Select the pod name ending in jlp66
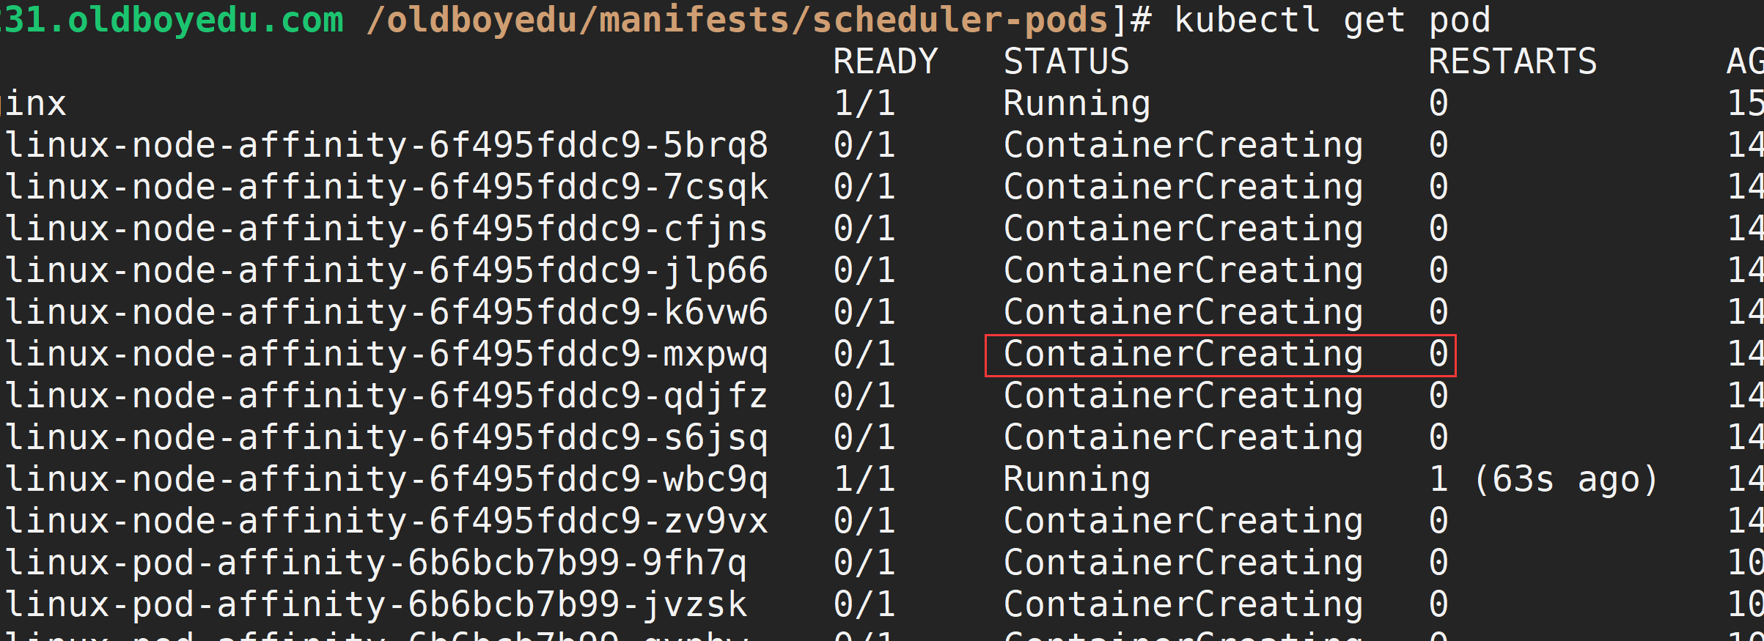 coord(386,270)
